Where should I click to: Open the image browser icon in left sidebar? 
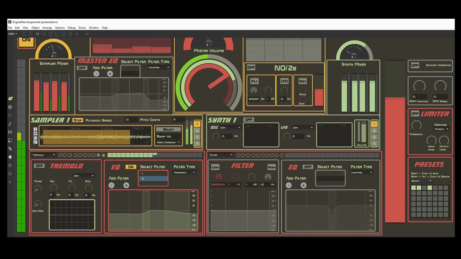tap(10, 140)
